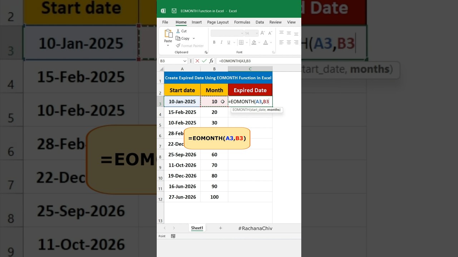Click the Expired Date header cell

pos(250,90)
